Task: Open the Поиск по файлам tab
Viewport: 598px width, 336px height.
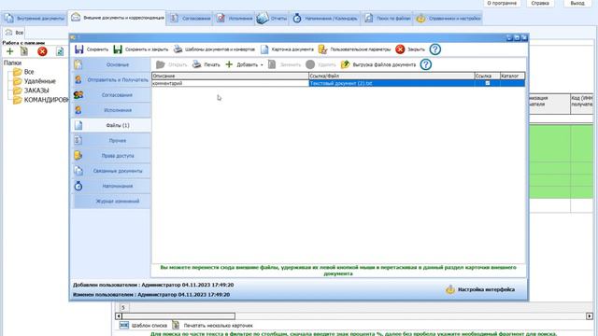Action: [x=387, y=19]
